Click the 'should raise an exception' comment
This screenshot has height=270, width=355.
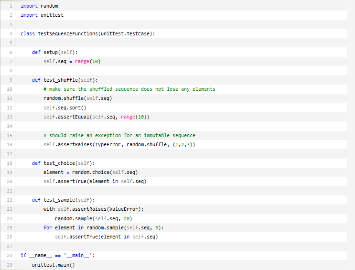tap(119, 135)
